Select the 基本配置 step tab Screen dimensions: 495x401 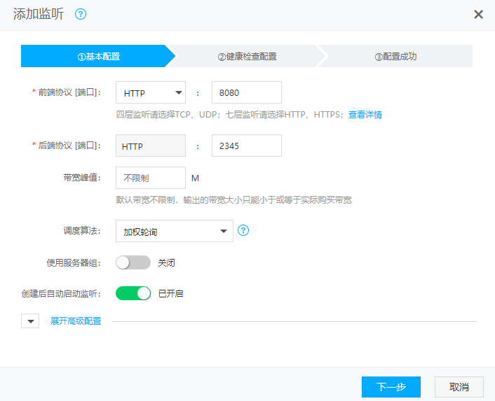pos(98,56)
